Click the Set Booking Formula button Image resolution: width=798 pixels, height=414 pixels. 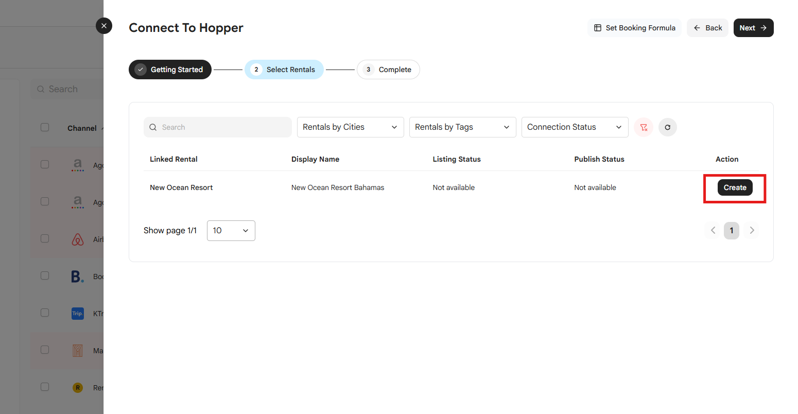click(634, 28)
